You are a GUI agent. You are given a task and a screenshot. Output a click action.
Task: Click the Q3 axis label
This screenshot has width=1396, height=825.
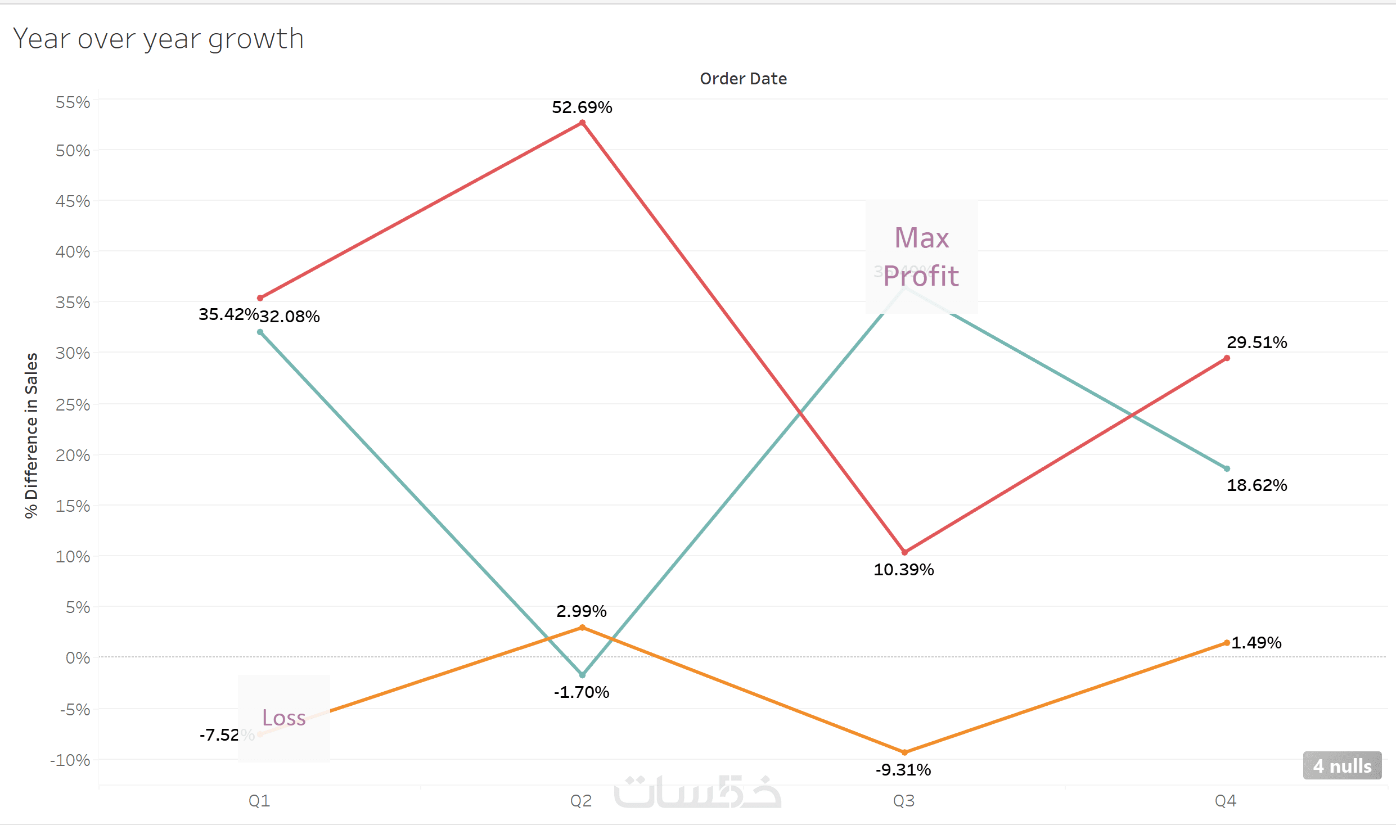[x=904, y=800]
